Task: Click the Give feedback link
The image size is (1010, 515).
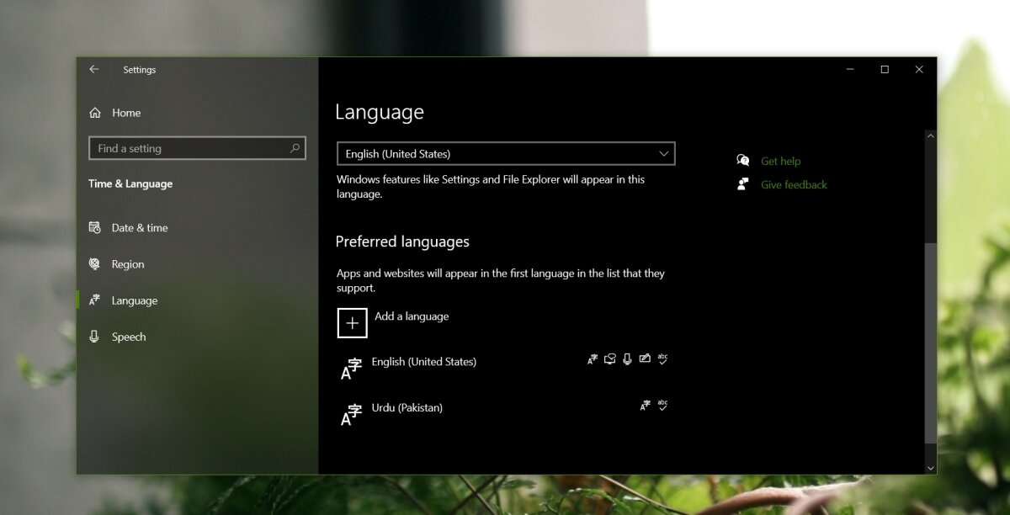Action: tap(793, 184)
